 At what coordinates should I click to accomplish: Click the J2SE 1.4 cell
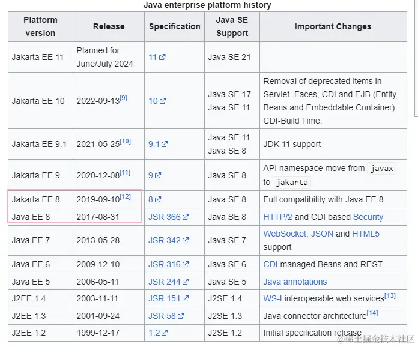[x=232, y=298]
